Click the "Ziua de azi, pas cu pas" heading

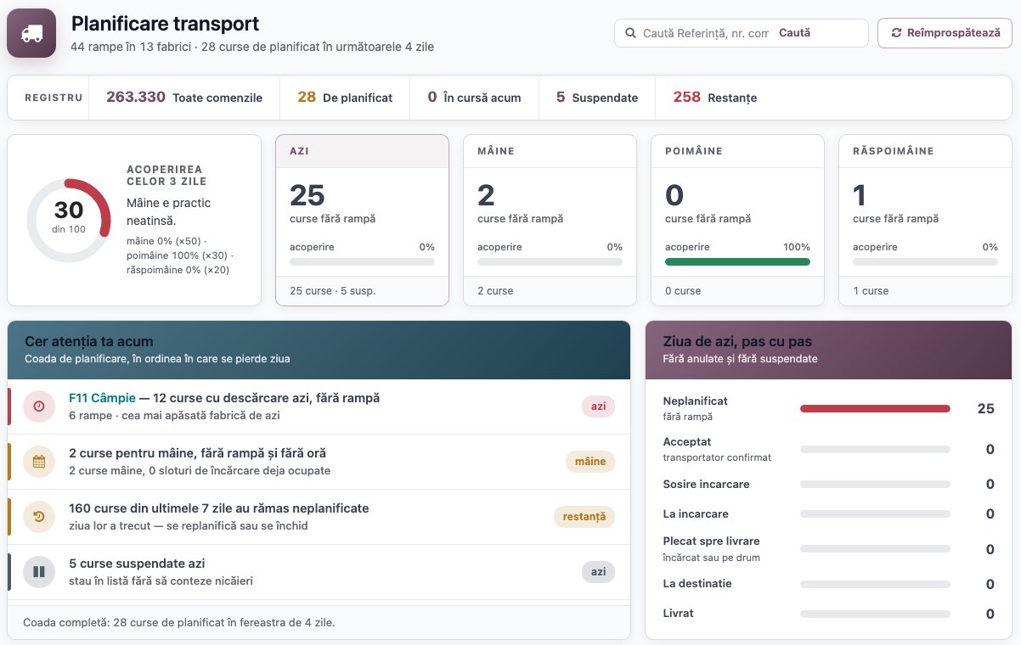pos(737,342)
